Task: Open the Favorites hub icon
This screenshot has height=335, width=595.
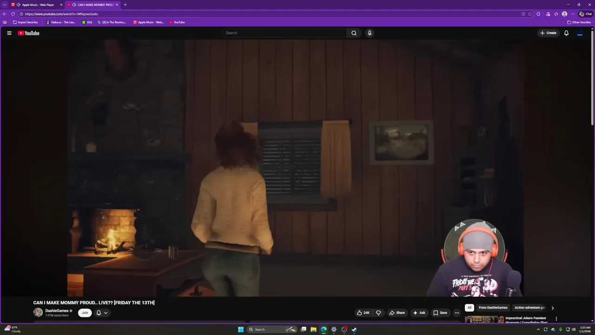Action: click(x=556, y=14)
